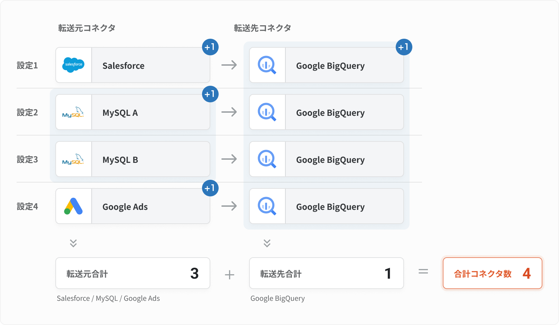The image size is (559, 325).
Task: Click the 設定4 row label
Action: tap(27, 206)
